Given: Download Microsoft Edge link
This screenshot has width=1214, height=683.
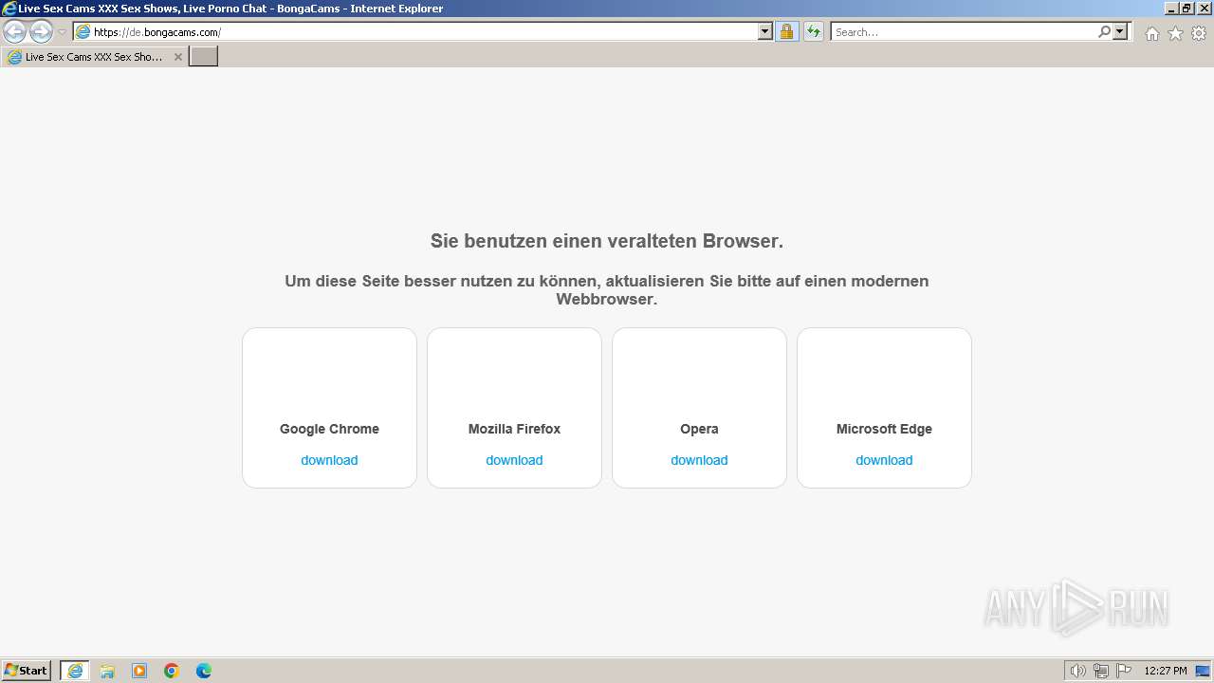Looking at the screenshot, I should 884,460.
